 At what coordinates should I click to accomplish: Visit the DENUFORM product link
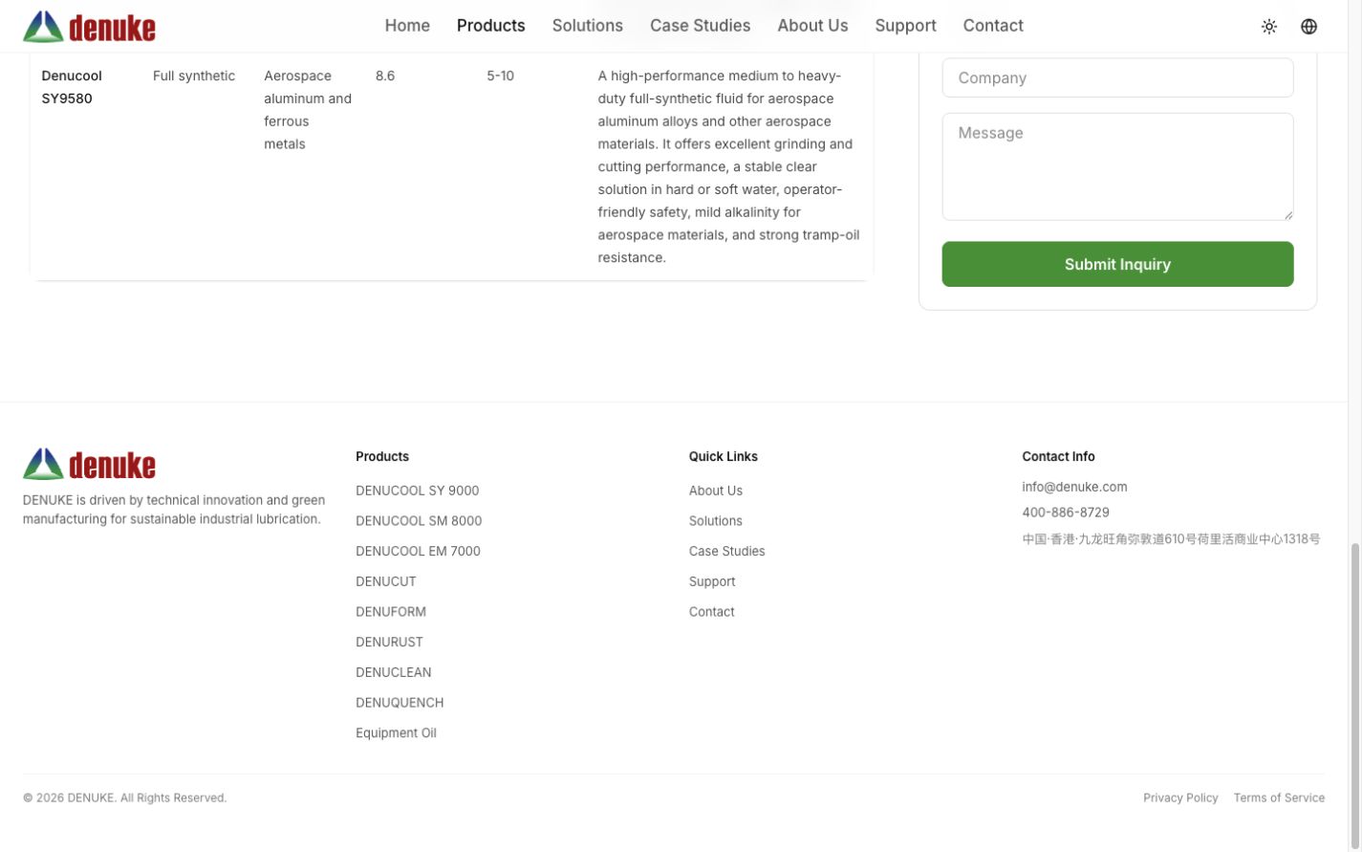pyautogui.click(x=391, y=612)
